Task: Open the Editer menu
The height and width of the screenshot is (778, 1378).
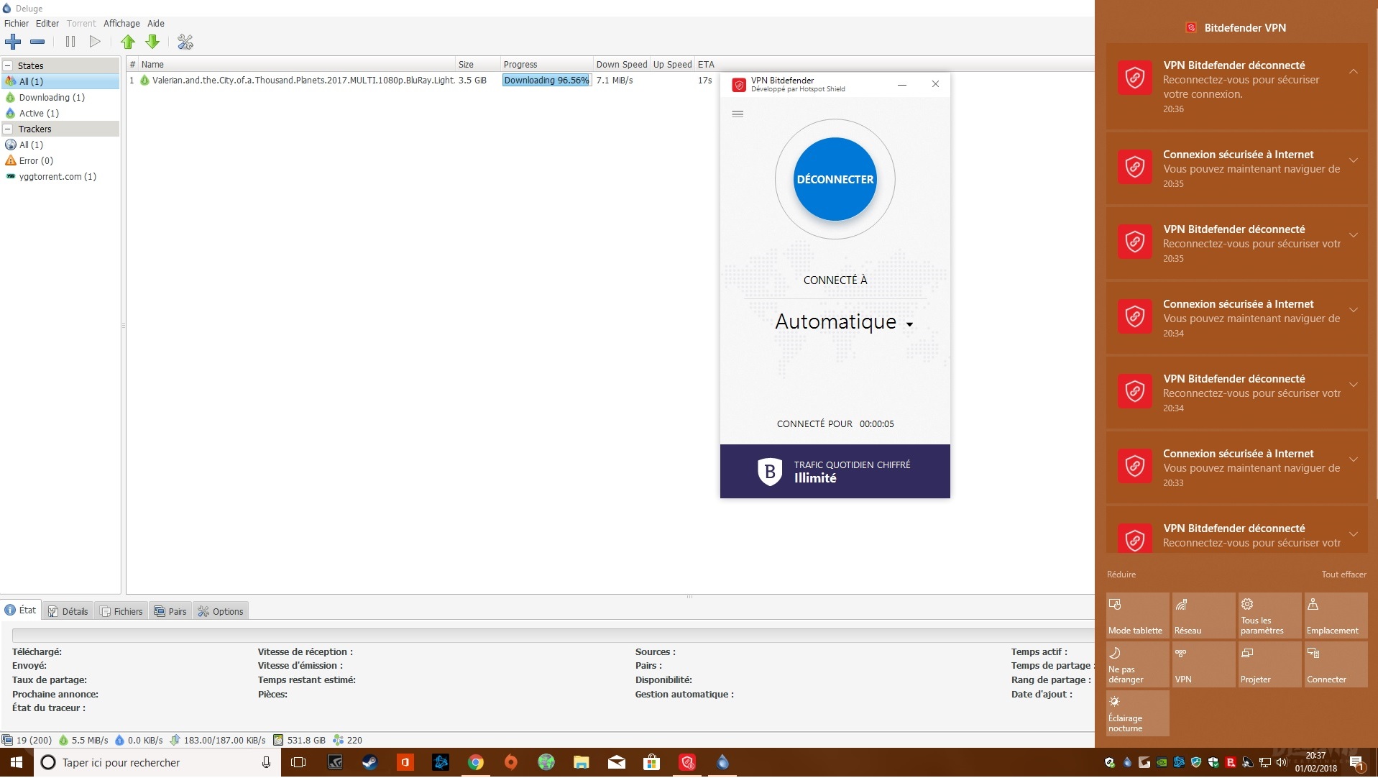Action: pyautogui.click(x=47, y=23)
